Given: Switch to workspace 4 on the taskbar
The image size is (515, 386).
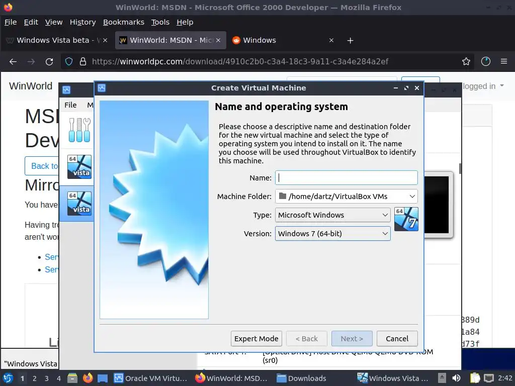Looking at the screenshot, I should [x=59, y=378].
